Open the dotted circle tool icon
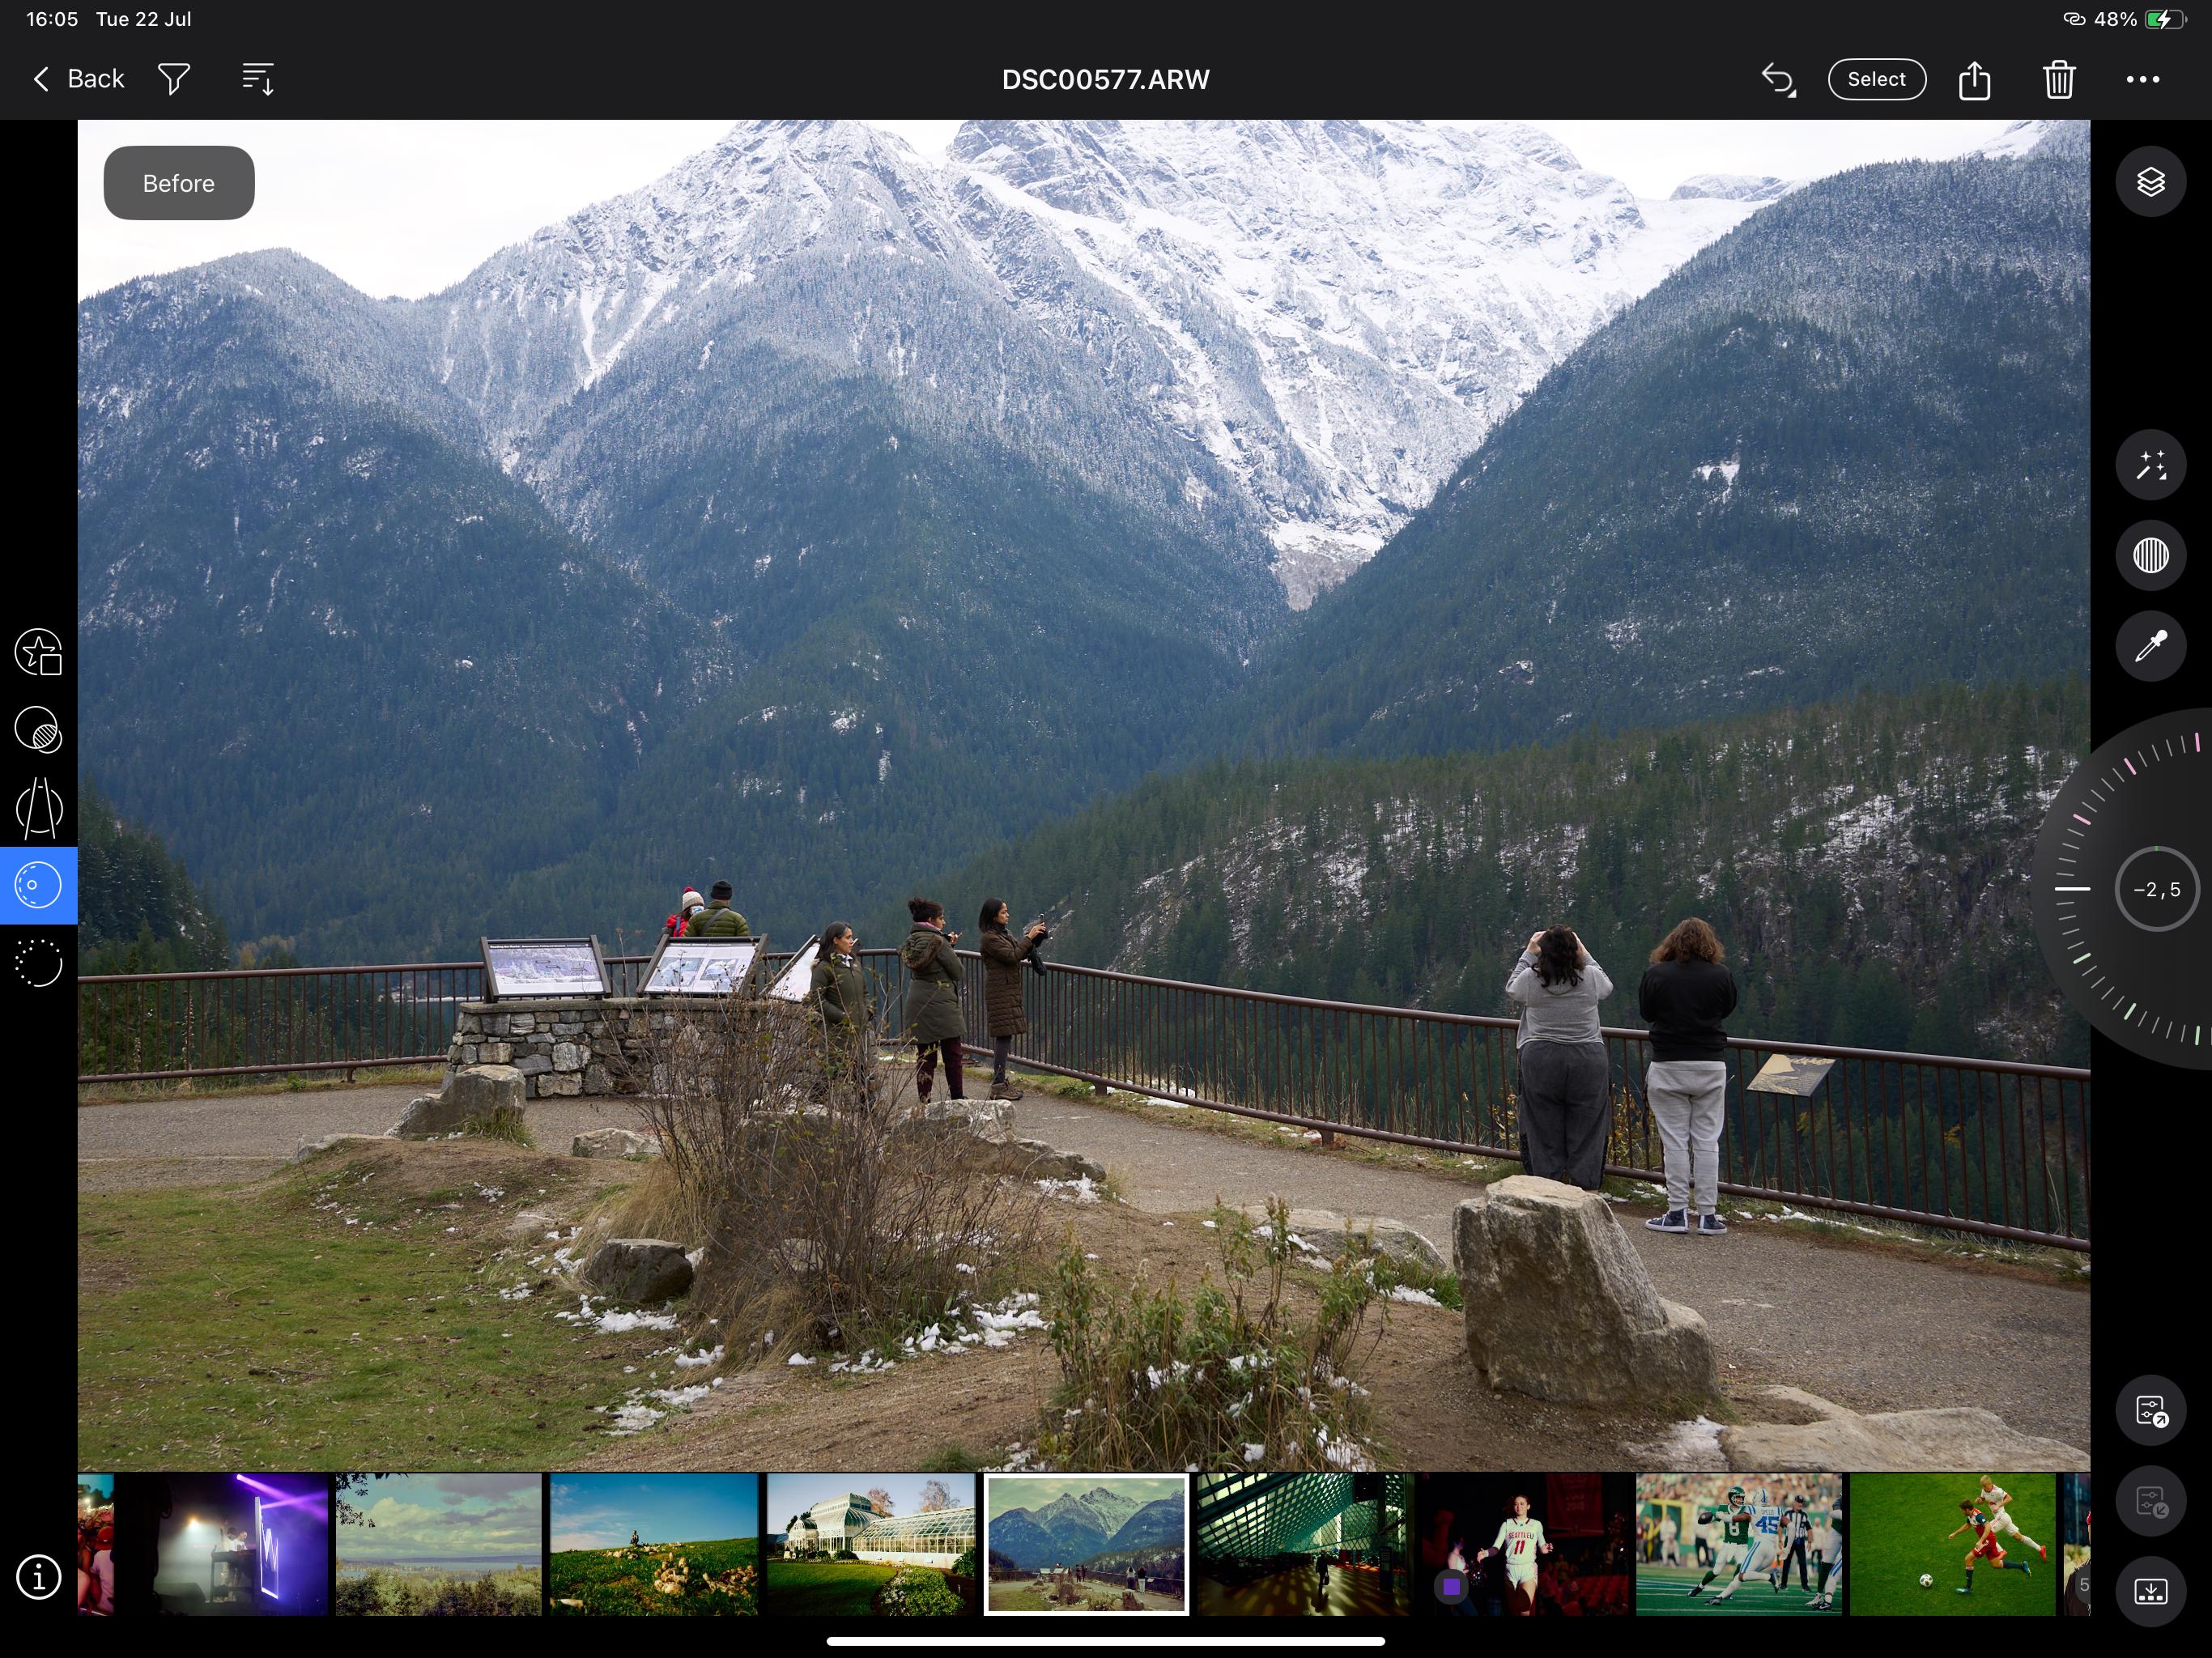The width and height of the screenshot is (2212, 1658). [39, 963]
